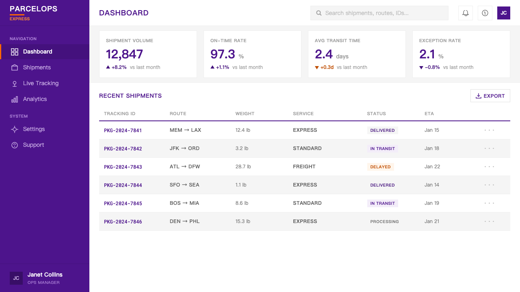The height and width of the screenshot is (292, 520).
Task: Click the Export button
Action: click(490, 96)
